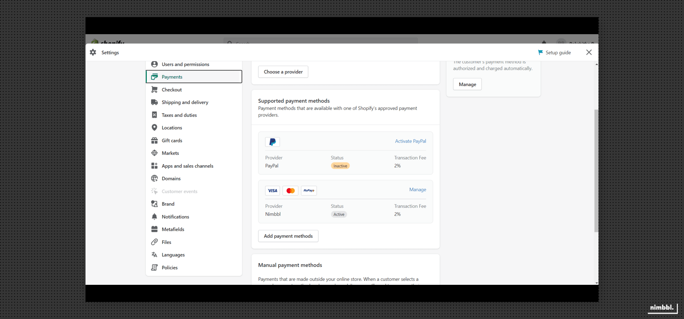Click the Languages translate icon
684x319 pixels.
[x=154, y=255]
